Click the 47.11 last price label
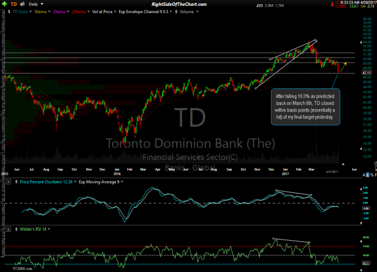Image resolution: width=377 pixels, height=272 pixels. [x=366, y=73]
